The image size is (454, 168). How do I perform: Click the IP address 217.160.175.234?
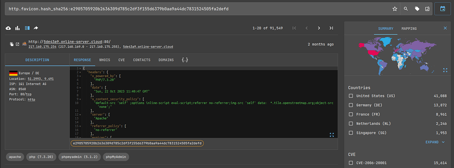[43, 47]
